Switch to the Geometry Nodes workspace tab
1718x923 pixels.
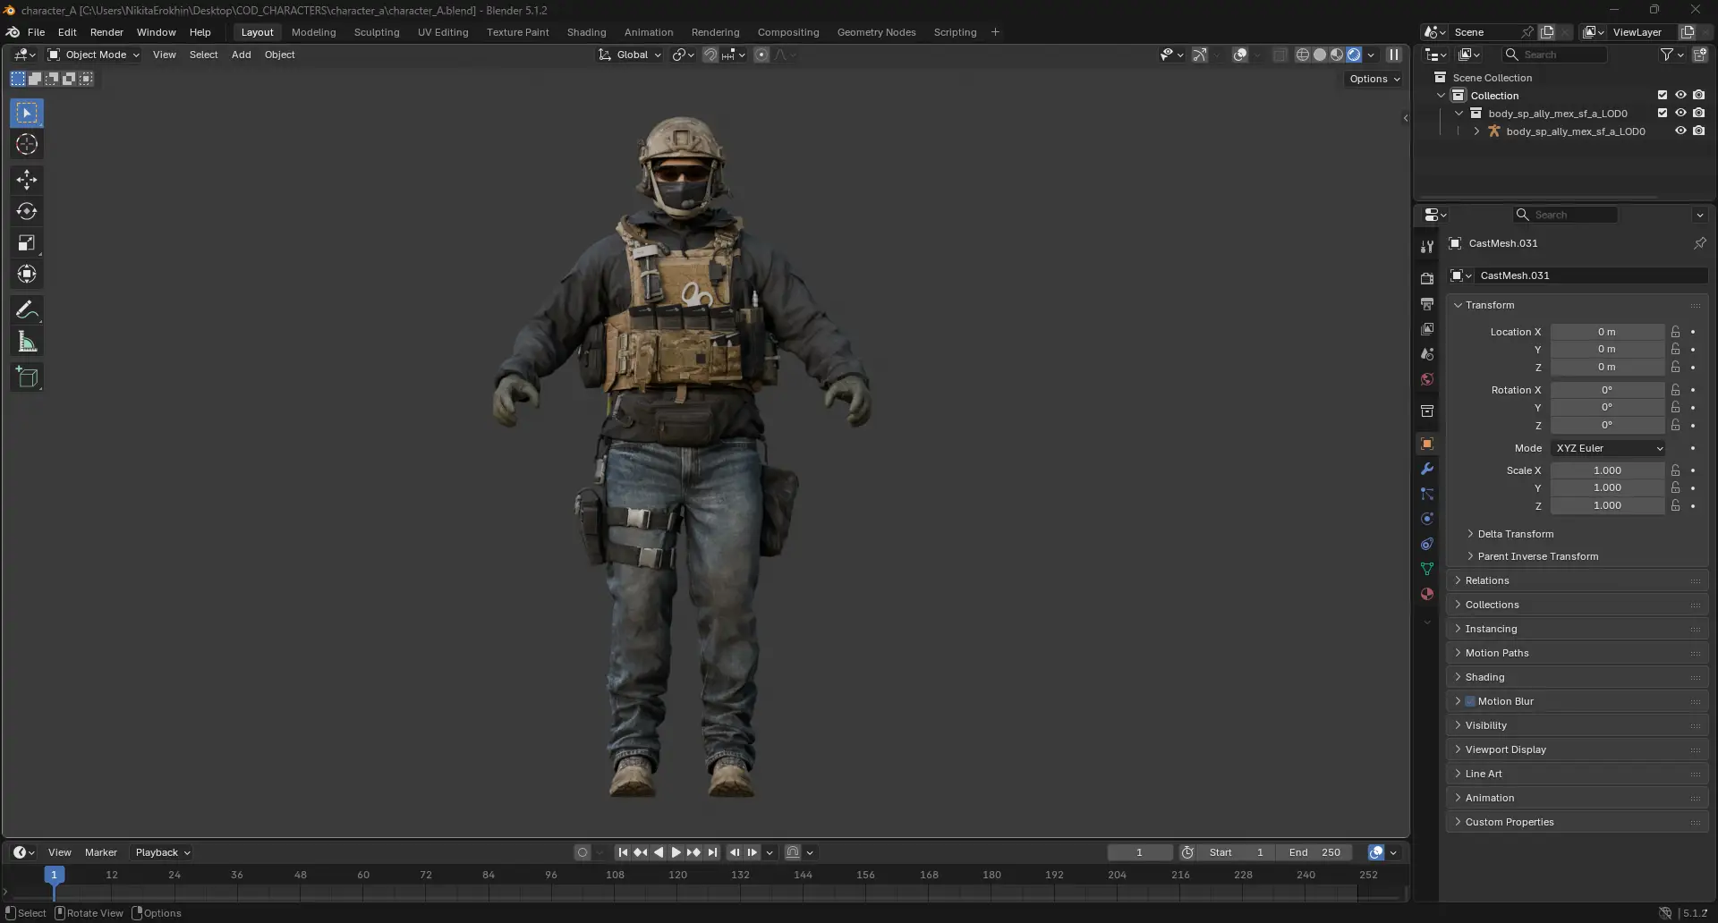pyautogui.click(x=876, y=32)
